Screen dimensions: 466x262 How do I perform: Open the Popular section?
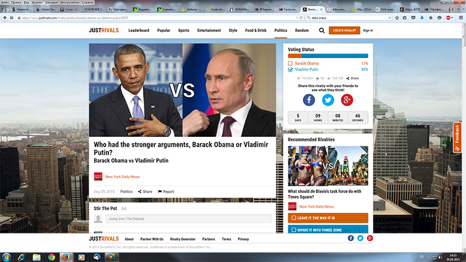(x=164, y=30)
